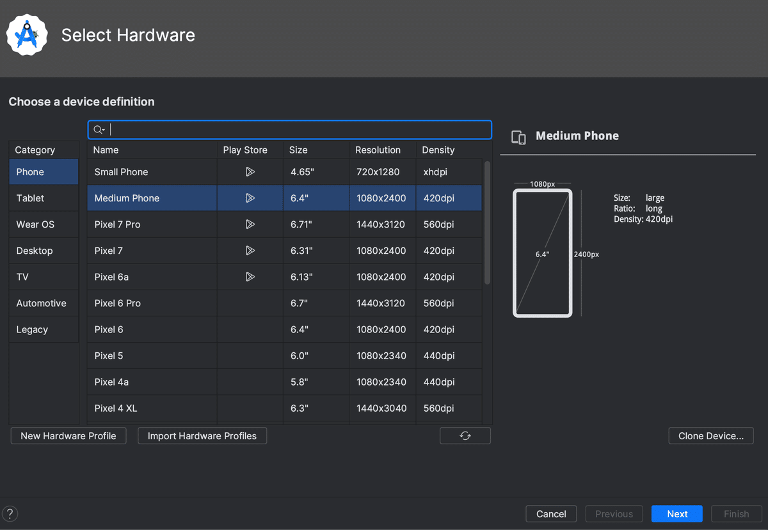Click the device icon beside the Medium Phone heading
The height and width of the screenshot is (530, 768).
tap(518, 137)
